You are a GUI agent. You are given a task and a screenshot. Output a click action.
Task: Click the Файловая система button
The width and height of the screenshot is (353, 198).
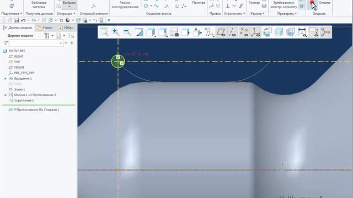pos(39,4)
